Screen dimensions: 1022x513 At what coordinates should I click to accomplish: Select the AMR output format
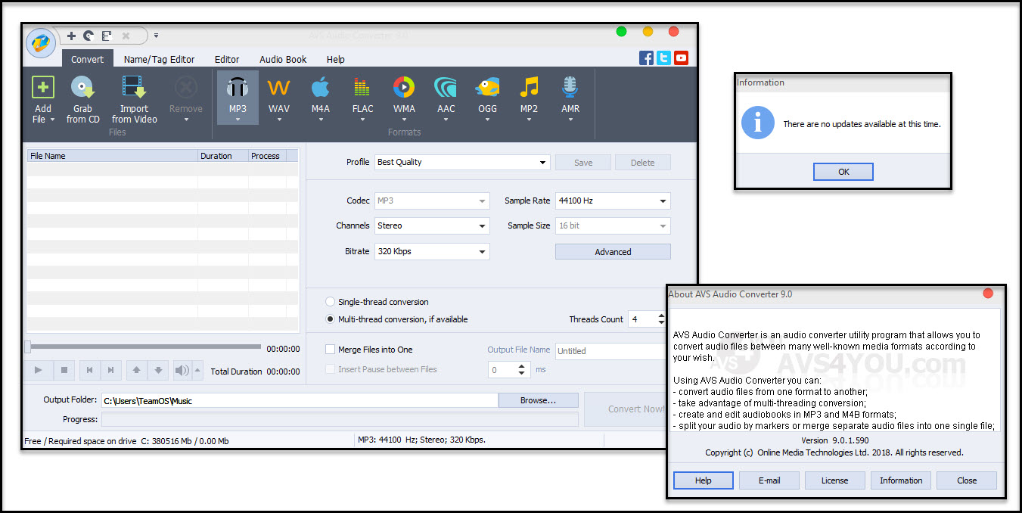pos(570,98)
